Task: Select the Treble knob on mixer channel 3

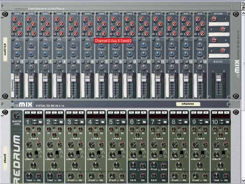Action: click(45, 45)
